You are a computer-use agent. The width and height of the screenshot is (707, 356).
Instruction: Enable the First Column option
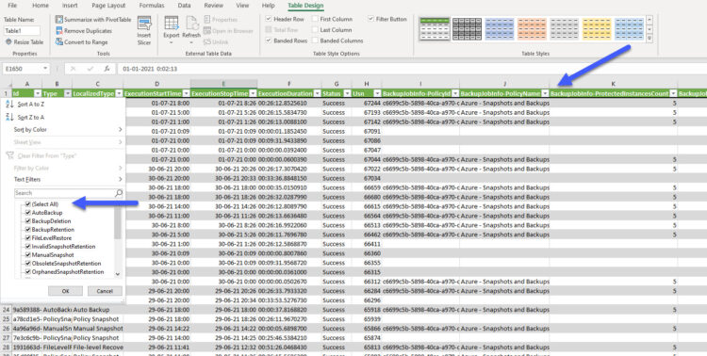(x=315, y=19)
